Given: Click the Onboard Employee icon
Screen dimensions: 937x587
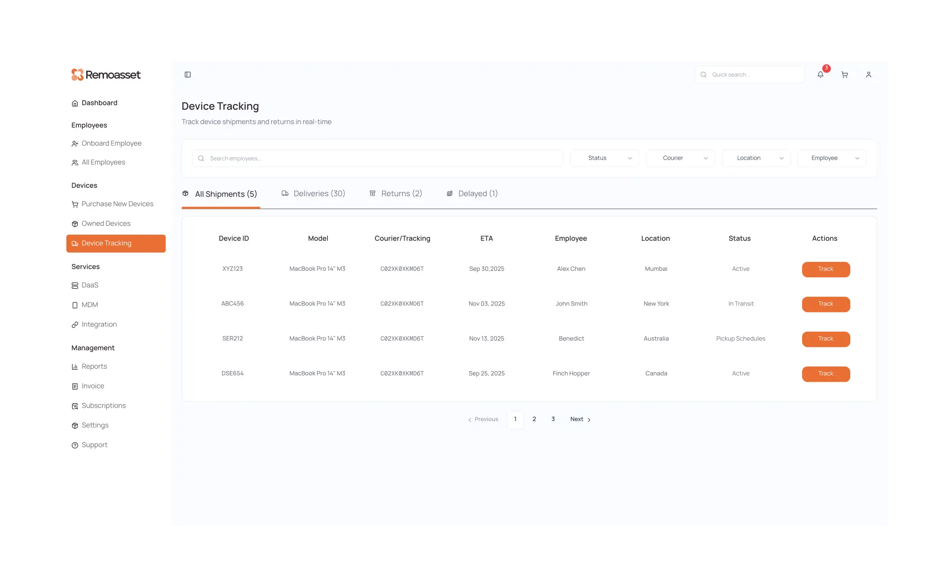Looking at the screenshot, I should tap(75, 144).
